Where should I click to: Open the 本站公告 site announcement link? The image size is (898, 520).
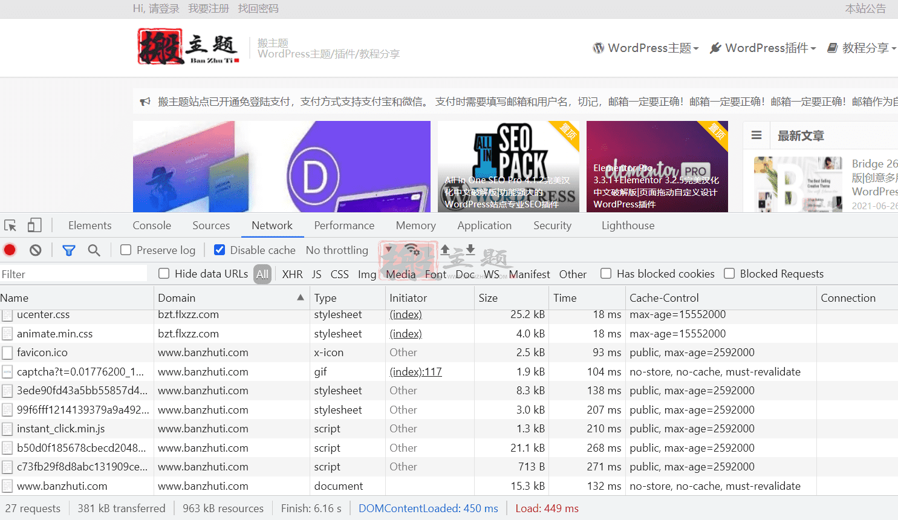[865, 8]
